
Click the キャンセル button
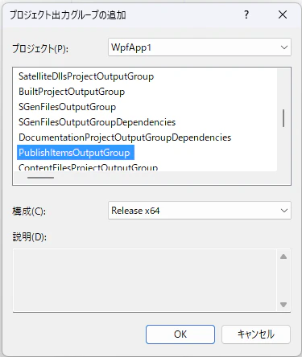pos(256,334)
